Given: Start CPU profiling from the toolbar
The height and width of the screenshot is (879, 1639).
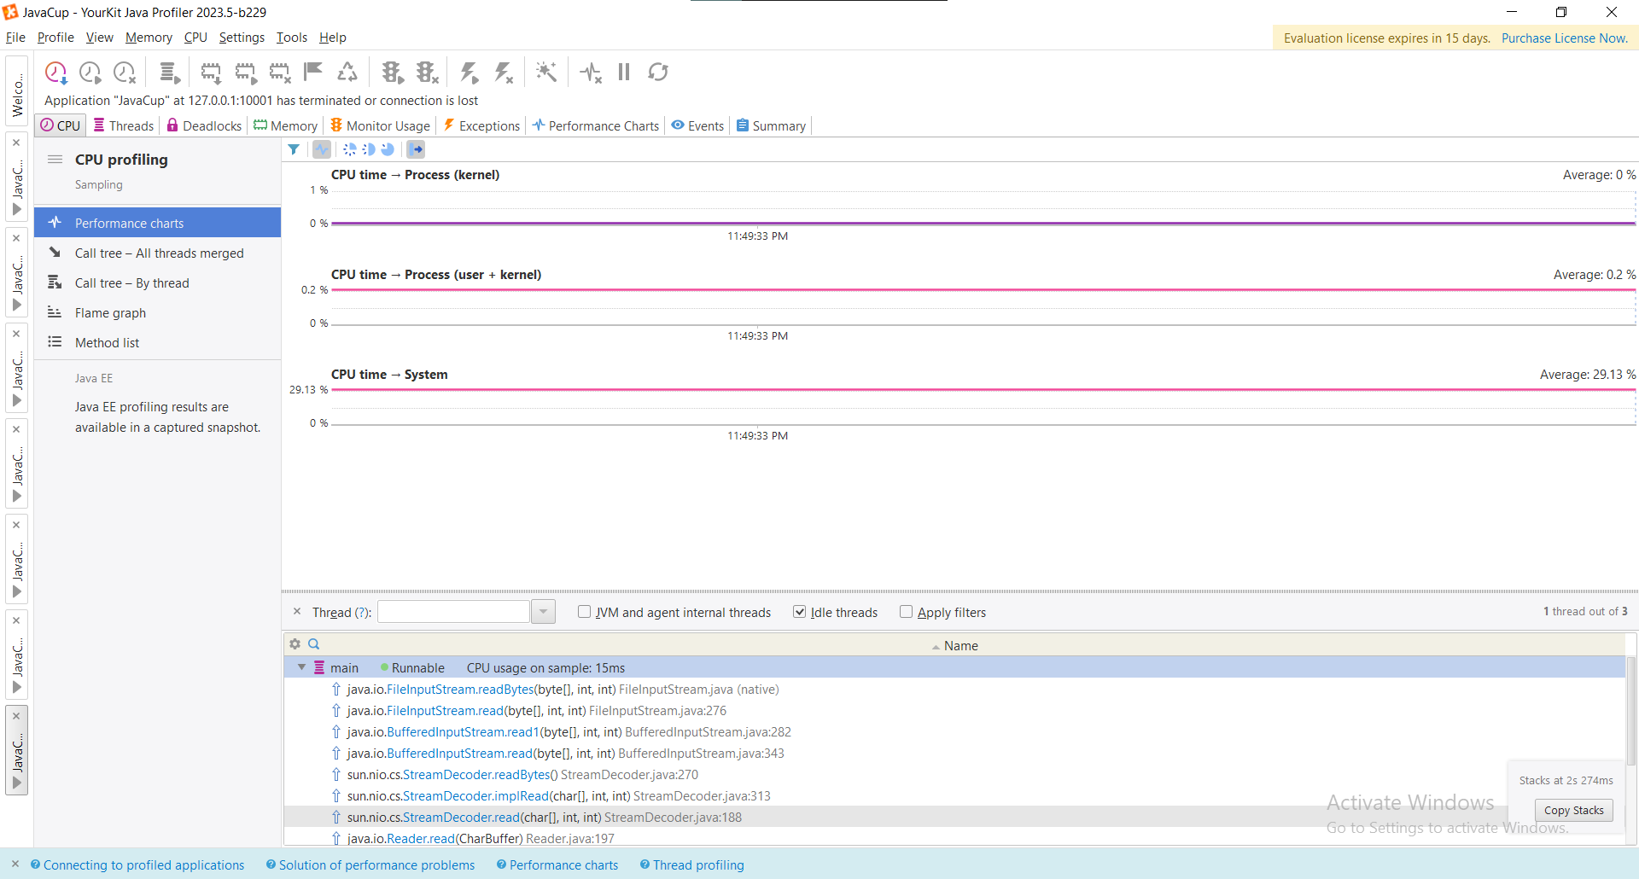Looking at the screenshot, I should click(x=90, y=72).
